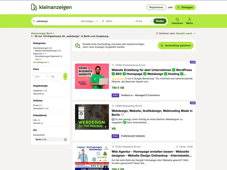Screen dimensions: 227x170
Task: Expand Alle Kategorien in sidebar
Action: click(41, 62)
